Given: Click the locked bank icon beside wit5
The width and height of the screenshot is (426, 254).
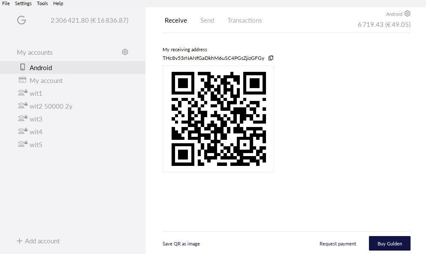Looking at the screenshot, I should coord(23,144).
